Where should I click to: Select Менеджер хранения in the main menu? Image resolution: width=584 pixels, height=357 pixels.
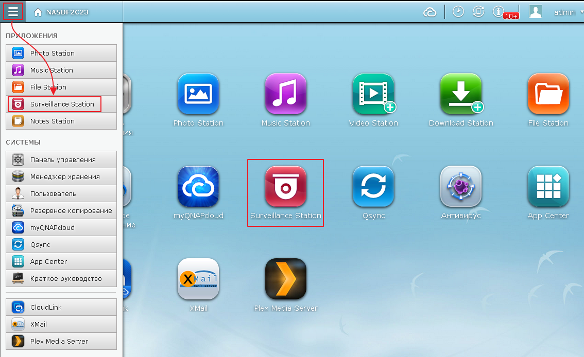click(x=61, y=176)
